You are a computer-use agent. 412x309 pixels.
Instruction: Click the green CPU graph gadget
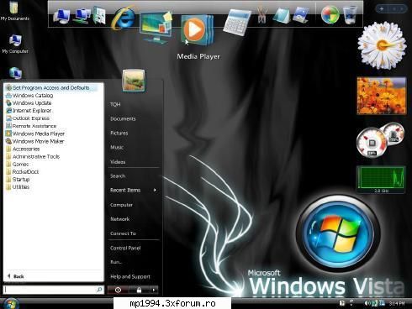point(381,180)
